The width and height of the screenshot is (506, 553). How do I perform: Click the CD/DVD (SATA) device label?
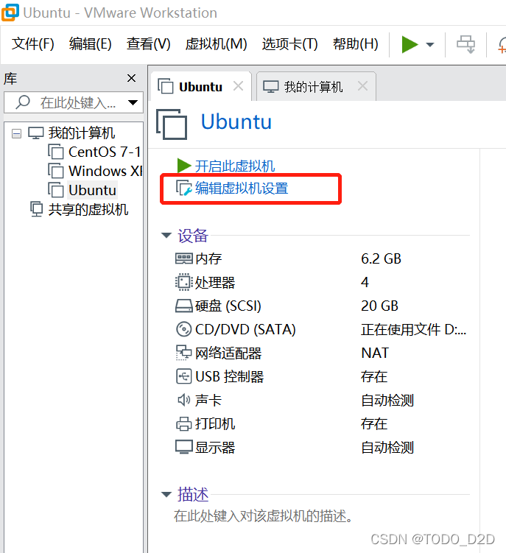245,330
